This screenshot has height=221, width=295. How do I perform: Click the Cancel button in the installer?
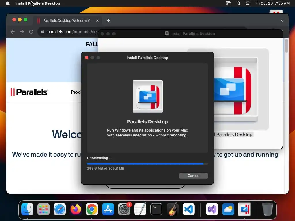tap(193, 176)
